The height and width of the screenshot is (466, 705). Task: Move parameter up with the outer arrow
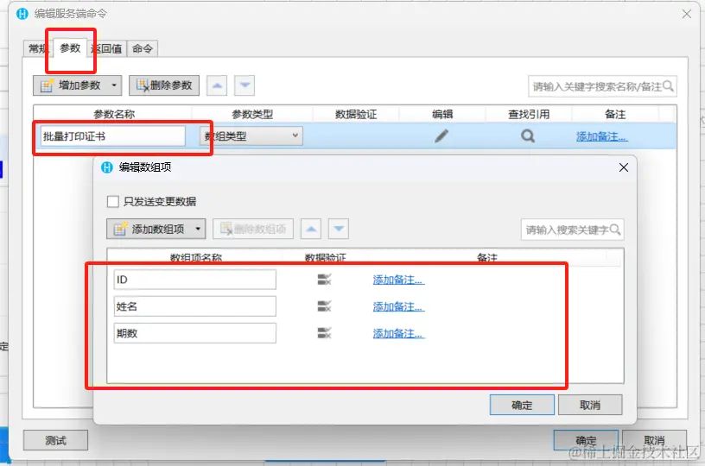(x=217, y=85)
